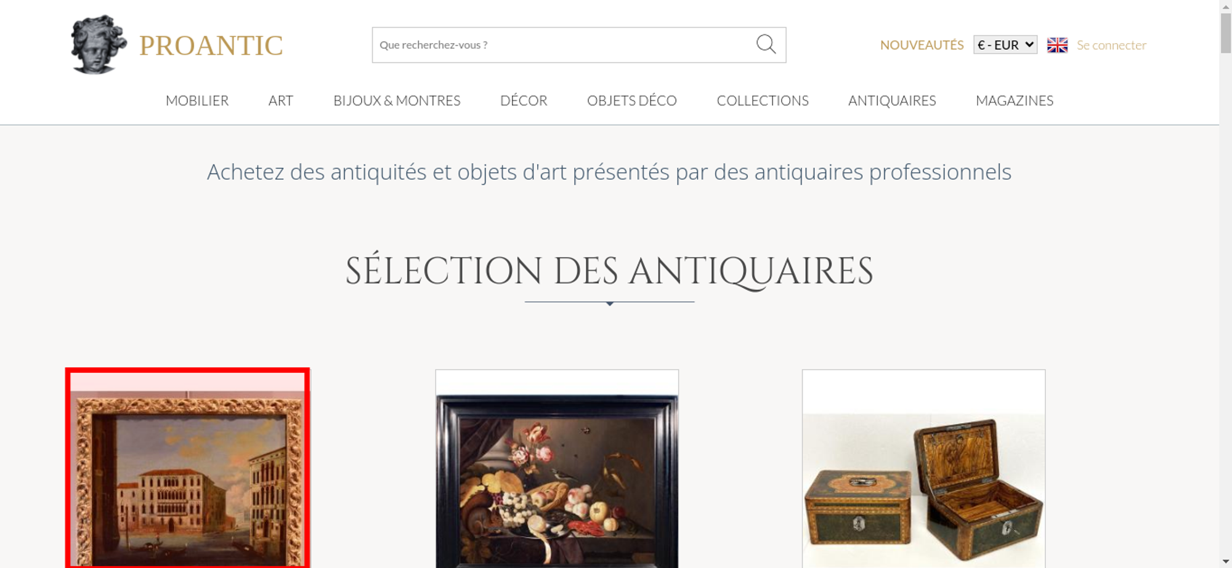Image resolution: width=1232 pixels, height=568 pixels.
Task: Open the Objets Déco menu
Action: pyautogui.click(x=632, y=100)
